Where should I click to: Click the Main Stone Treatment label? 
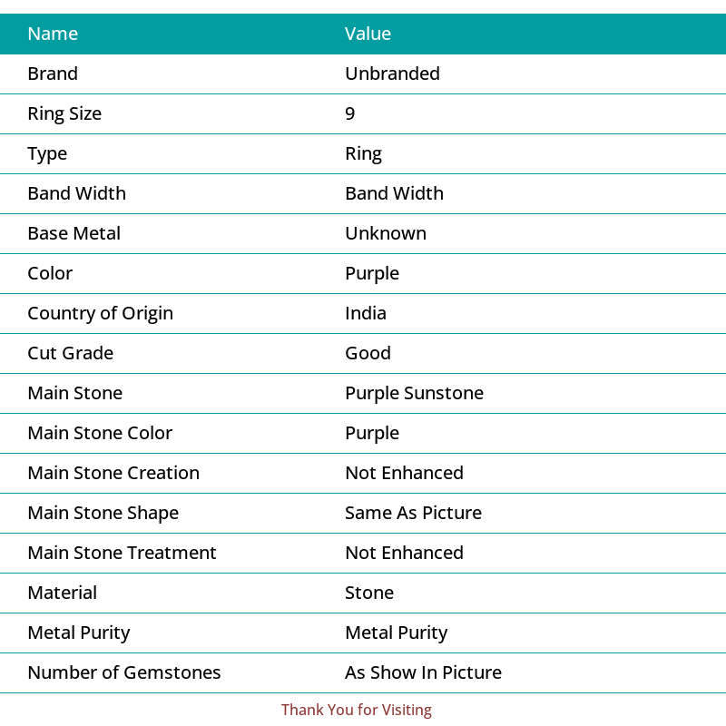(x=122, y=553)
